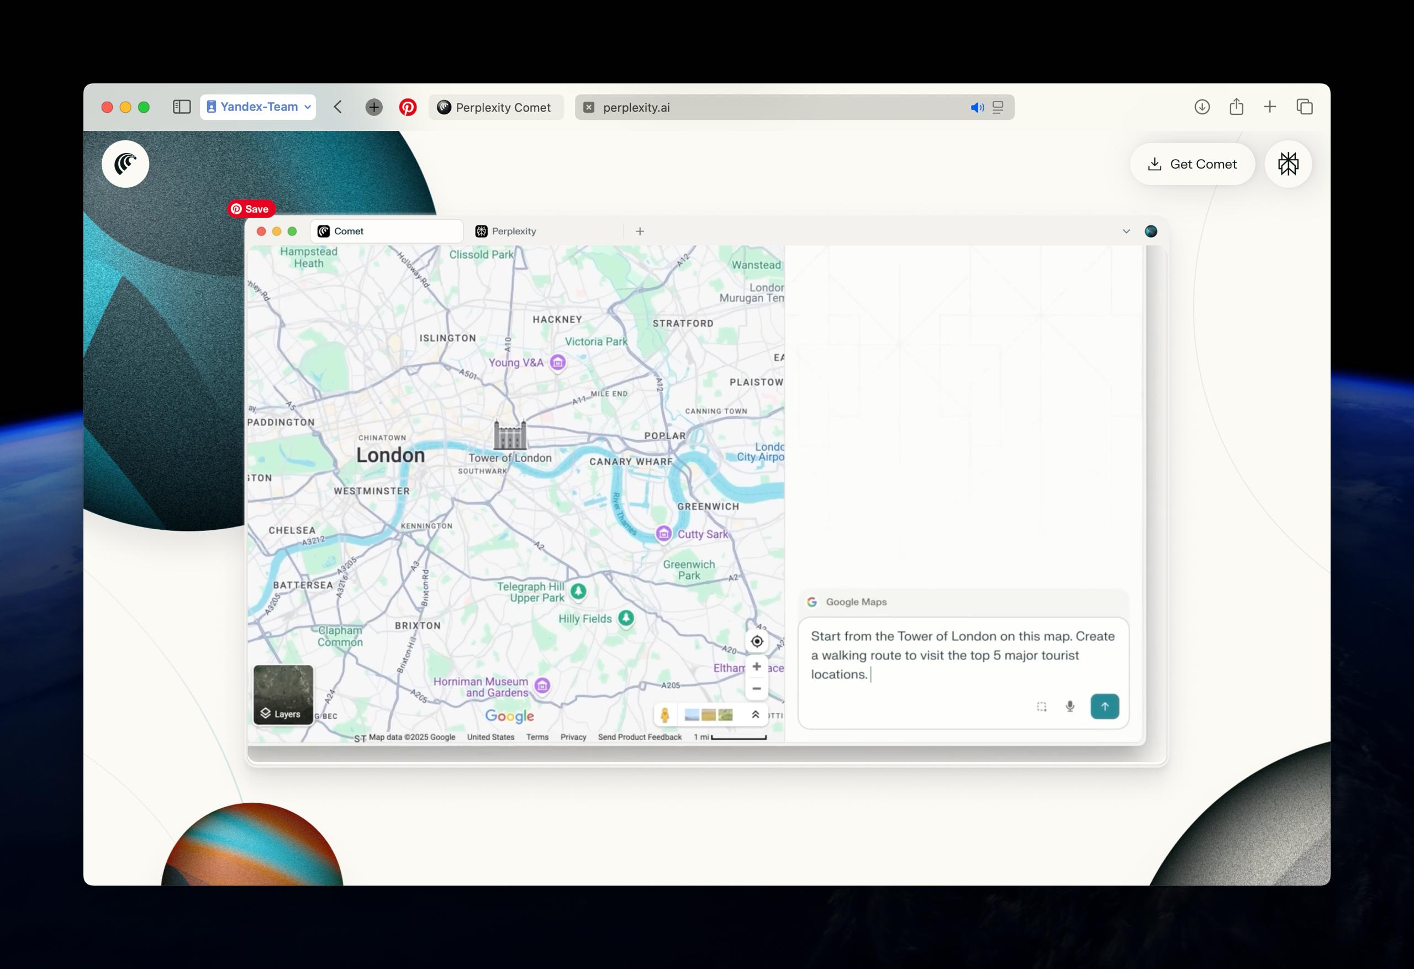Click the Comet logo at page top-left
Screen dimensions: 1414x969
[125, 164]
